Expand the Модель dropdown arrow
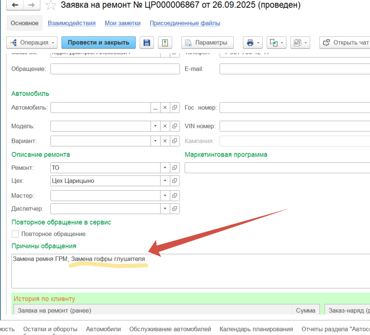The height and width of the screenshot is (335, 370). pos(155,126)
